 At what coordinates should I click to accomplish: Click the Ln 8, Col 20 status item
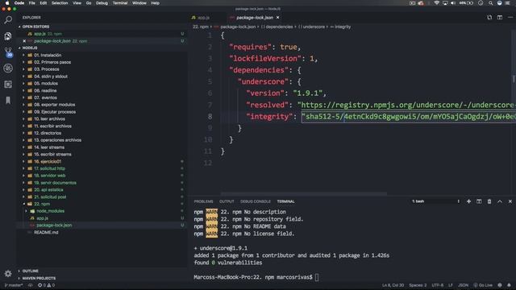pyautogui.click(x=393, y=285)
